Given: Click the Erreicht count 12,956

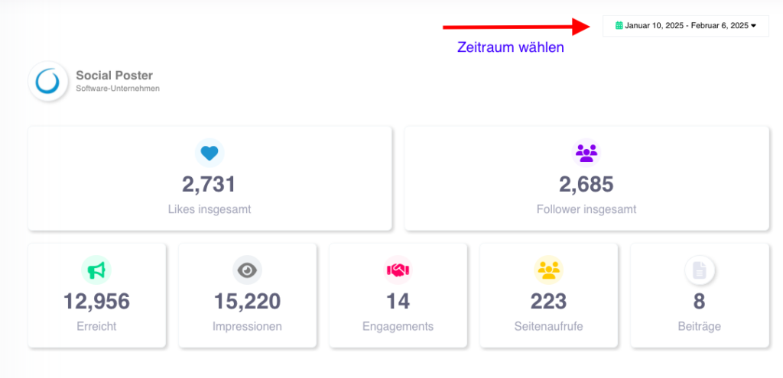Looking at the screenshot, I should [x=96, y=301].
